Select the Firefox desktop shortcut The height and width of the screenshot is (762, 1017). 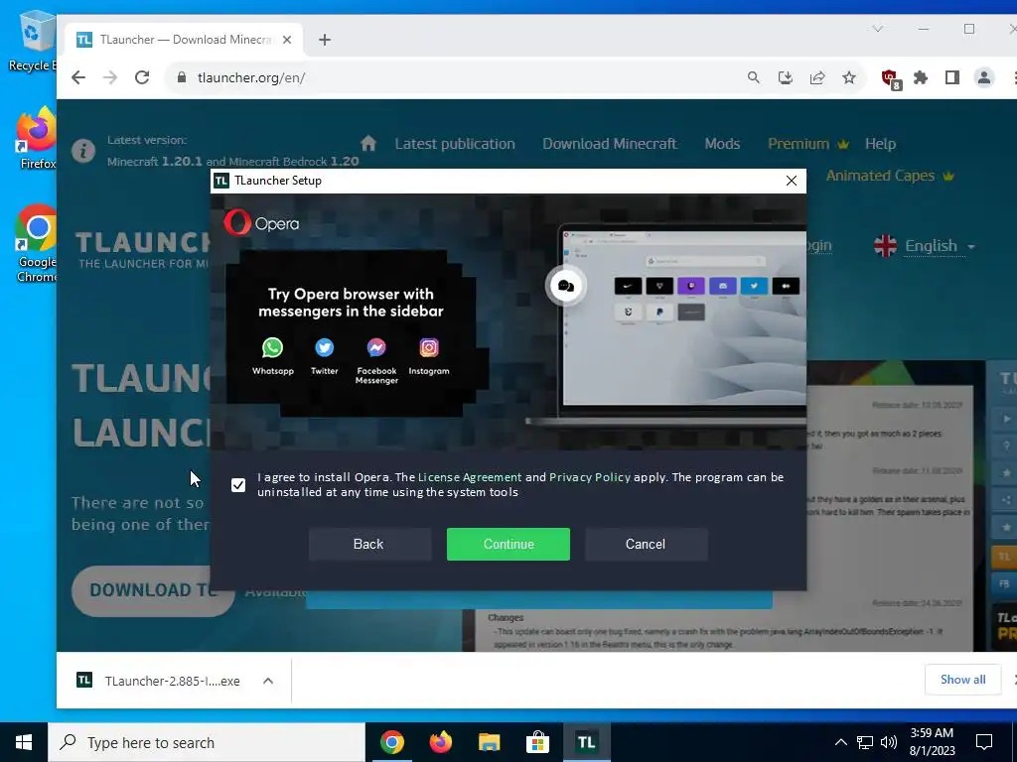pos(36,138)
